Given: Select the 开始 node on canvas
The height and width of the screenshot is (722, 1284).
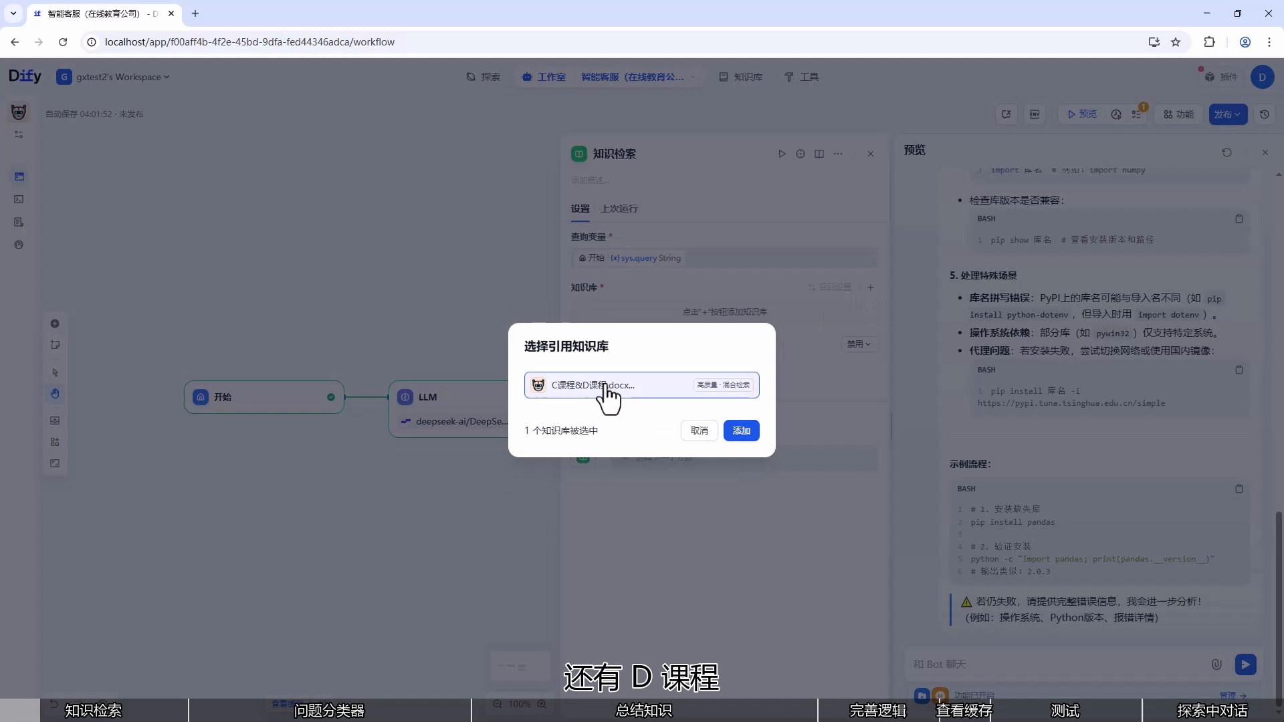Looking at the screenshot, I should click(x=264, y=397).
